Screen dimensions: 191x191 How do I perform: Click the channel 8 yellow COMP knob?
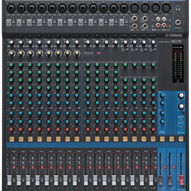(x=77, y=53)
